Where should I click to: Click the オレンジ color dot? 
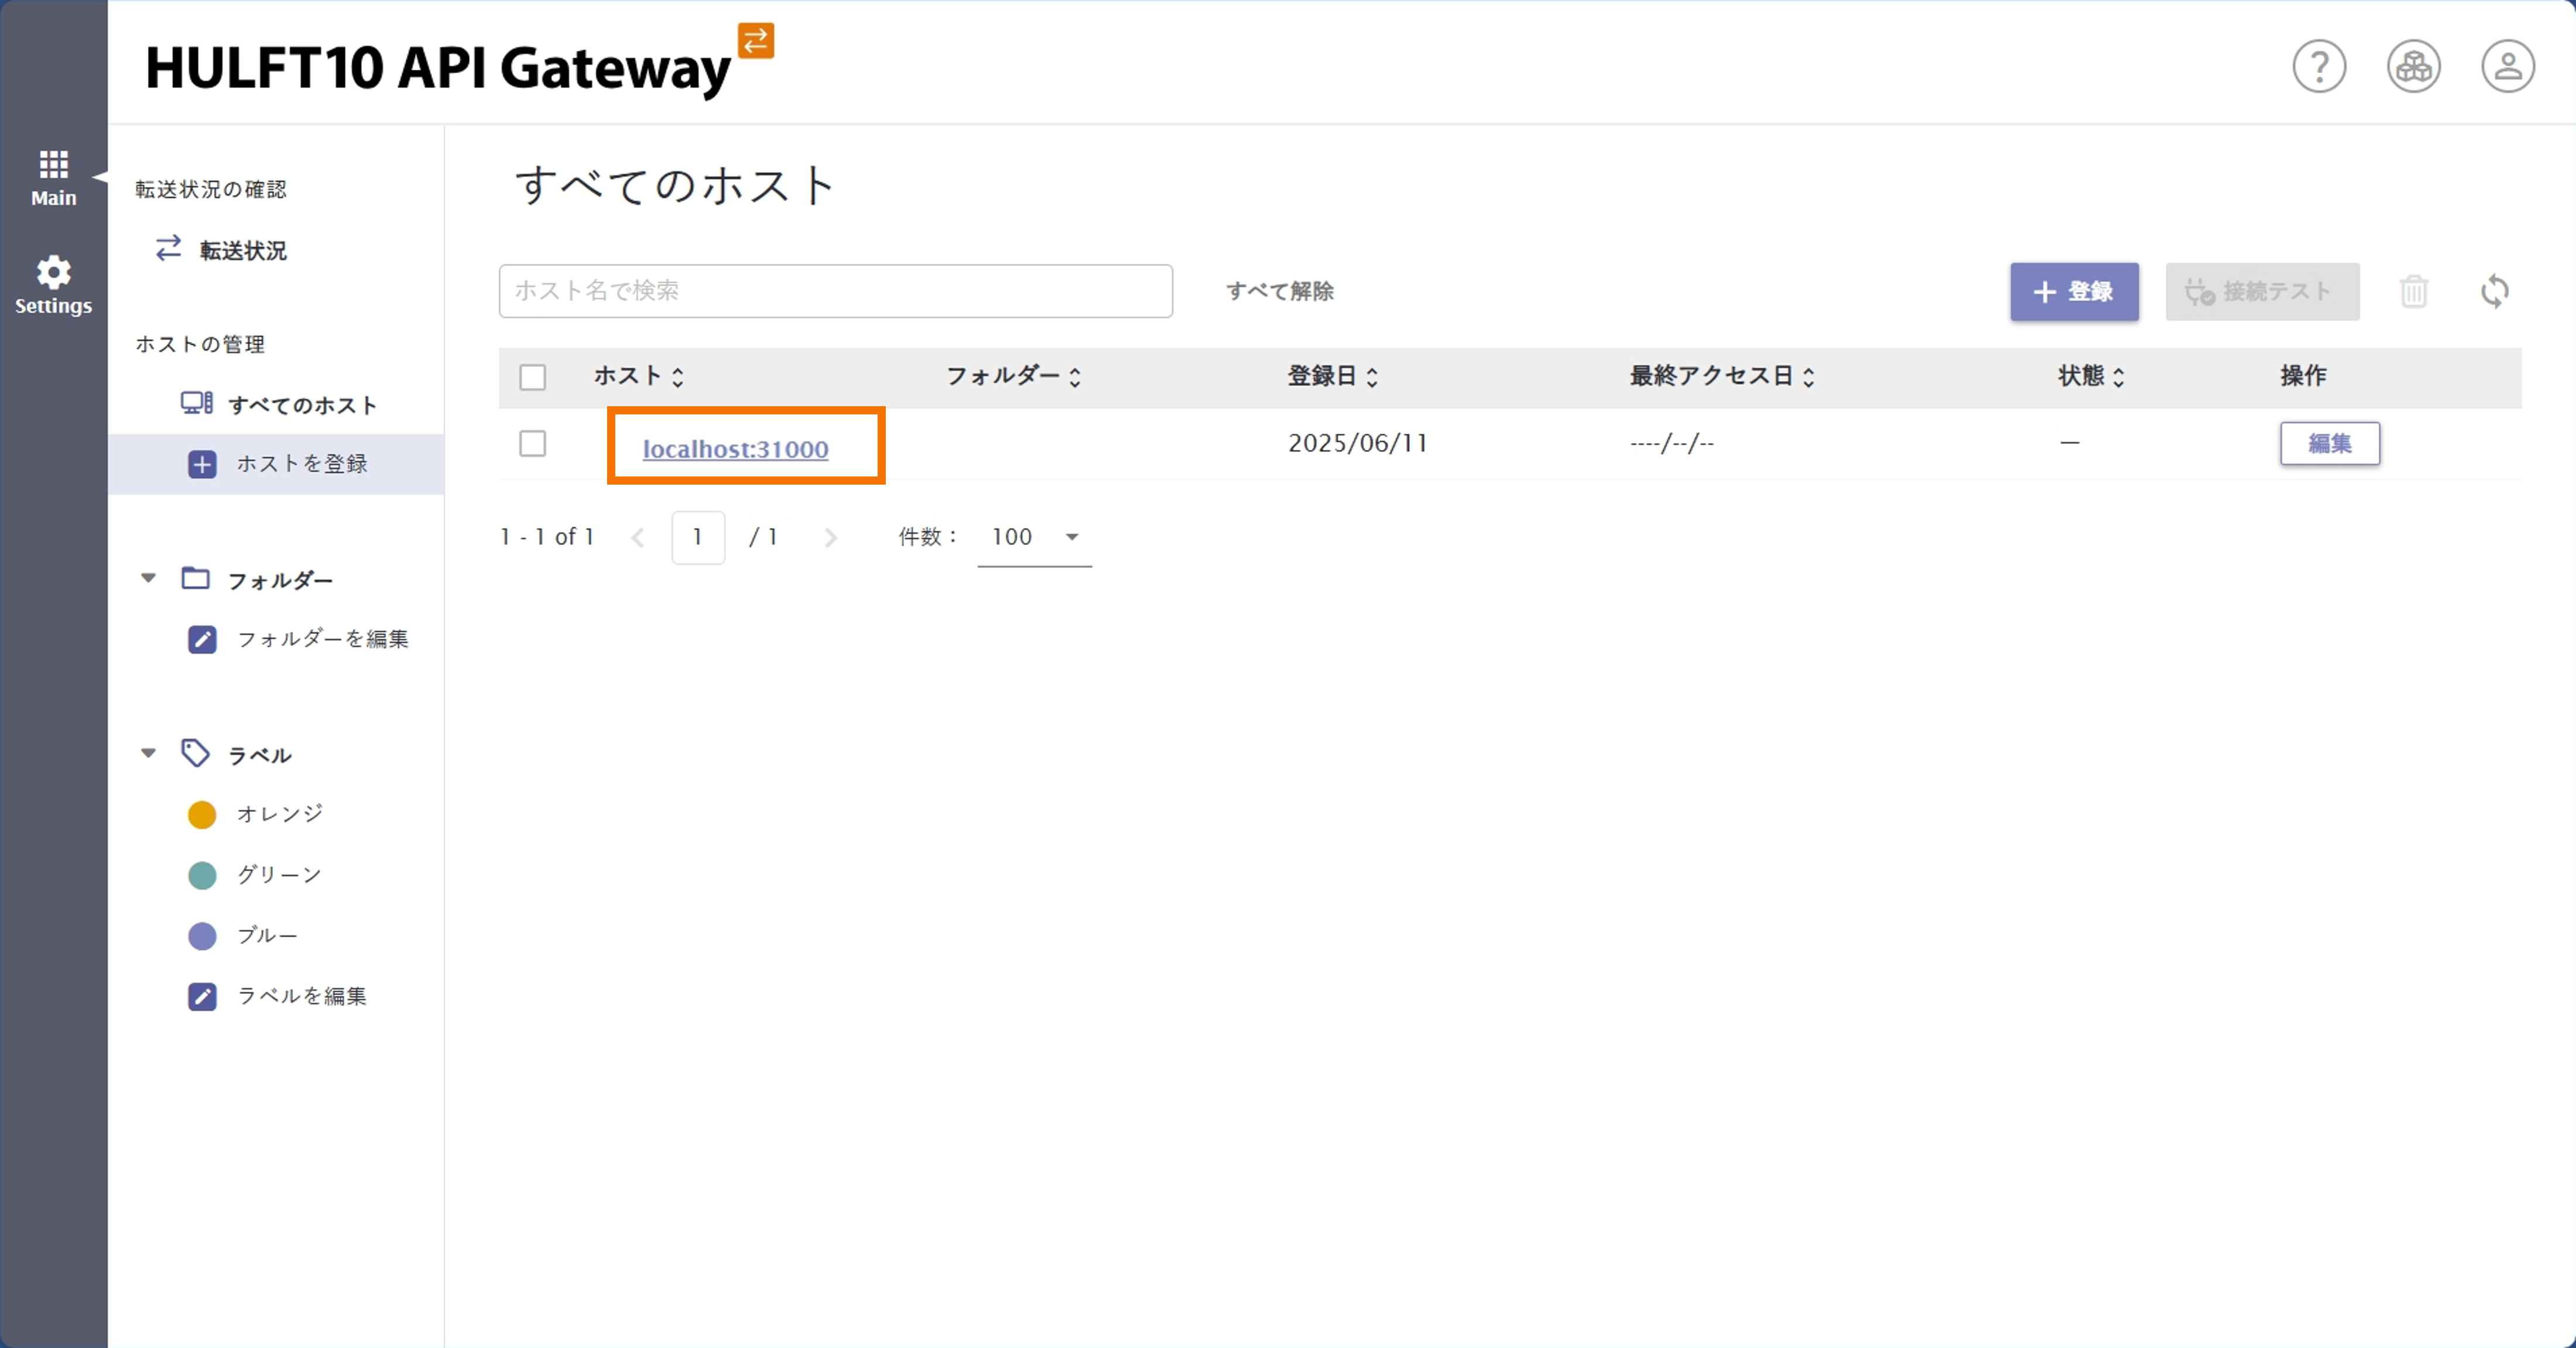tap(203, 814)
